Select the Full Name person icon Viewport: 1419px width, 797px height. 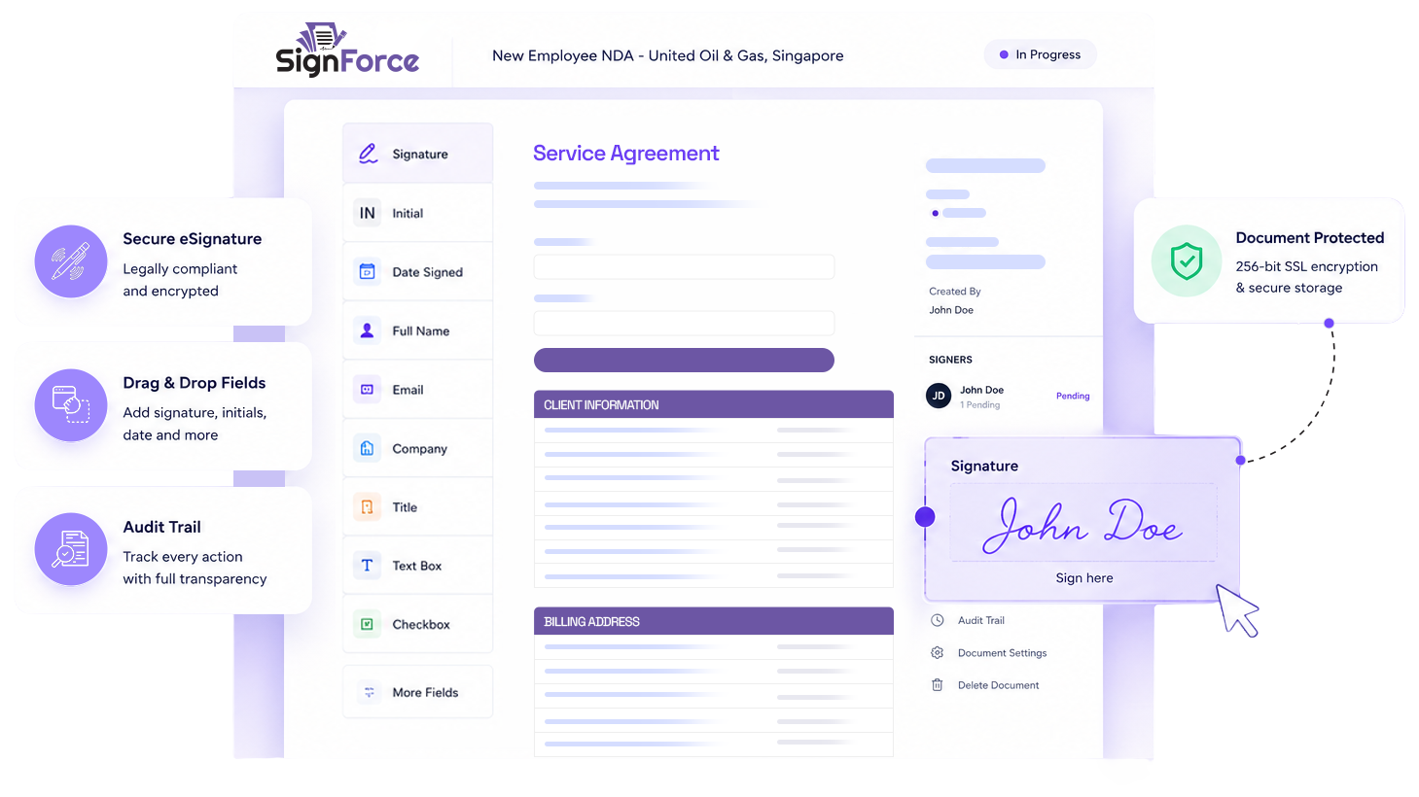[367, 330]
